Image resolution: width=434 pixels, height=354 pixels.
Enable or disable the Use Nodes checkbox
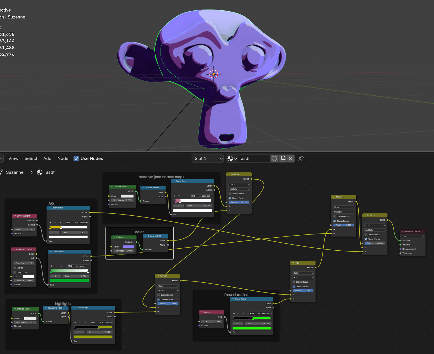[x=76, y=159]
